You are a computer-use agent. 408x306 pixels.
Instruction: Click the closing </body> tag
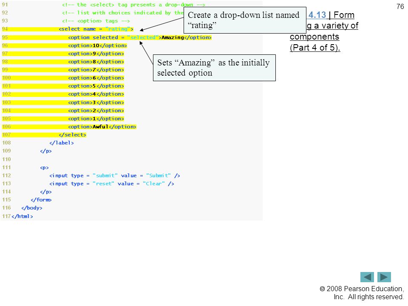[32, 208]
